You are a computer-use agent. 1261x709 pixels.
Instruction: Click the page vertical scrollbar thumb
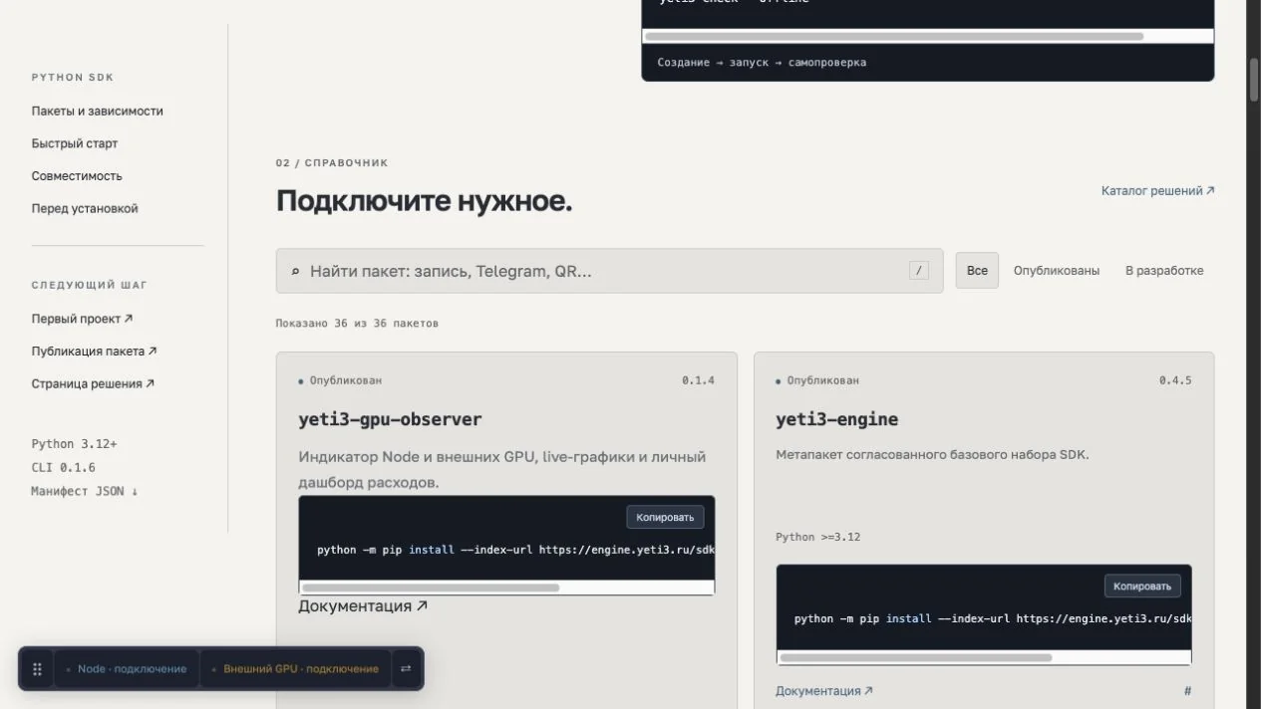click(1254, 80)
